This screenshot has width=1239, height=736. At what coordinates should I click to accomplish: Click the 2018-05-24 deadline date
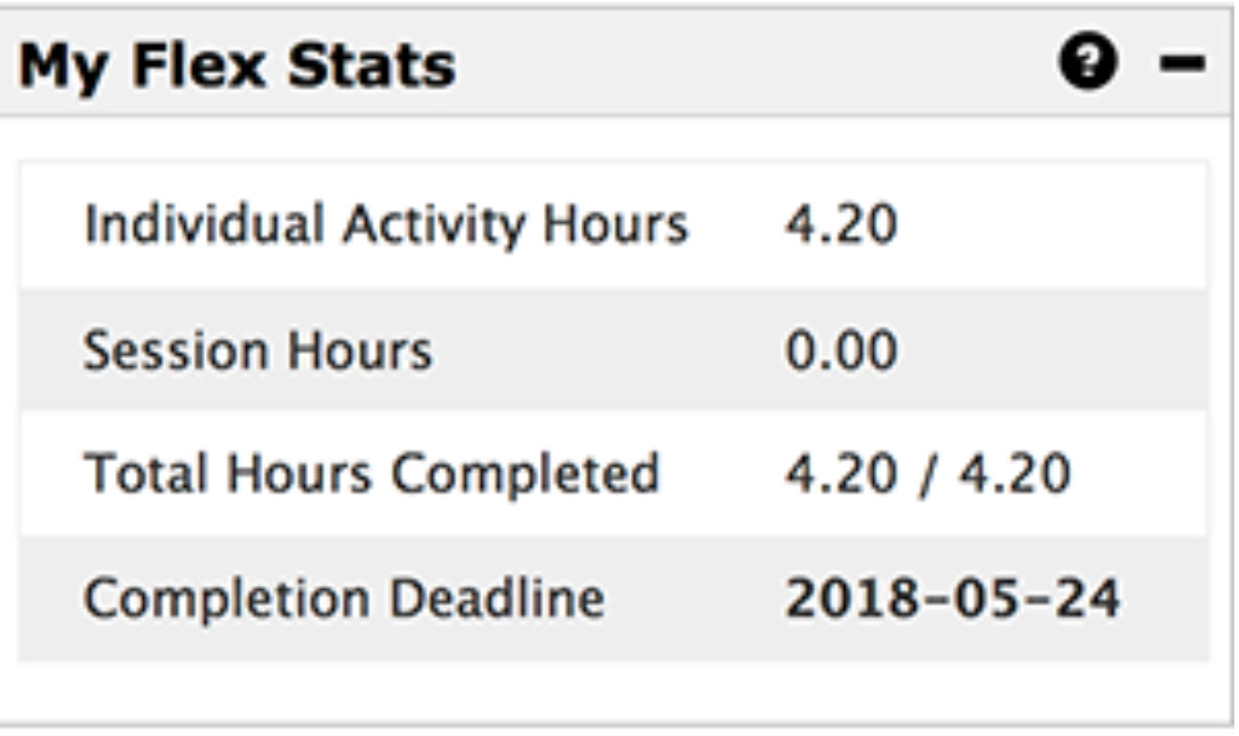pos(951,597)
